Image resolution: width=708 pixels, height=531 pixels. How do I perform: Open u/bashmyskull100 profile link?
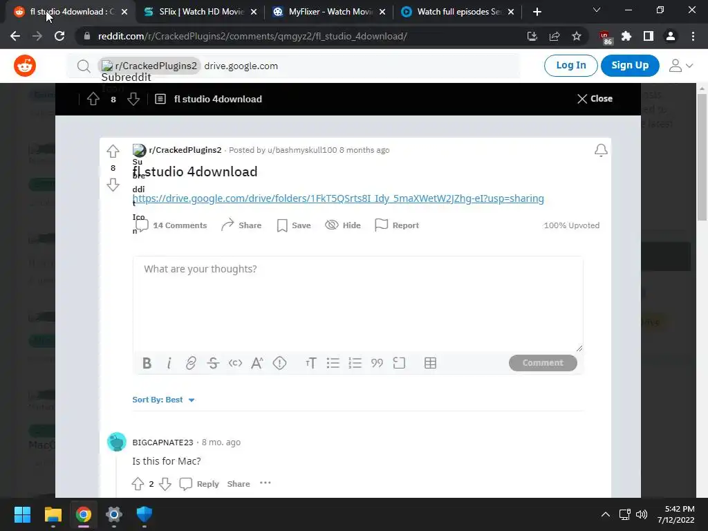302,150
